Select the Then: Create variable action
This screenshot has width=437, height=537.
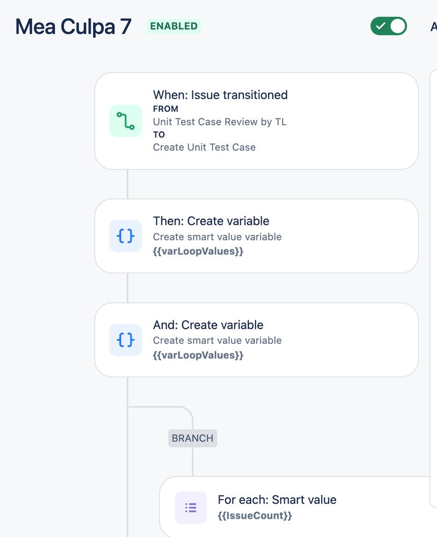(x=257, y=236)
